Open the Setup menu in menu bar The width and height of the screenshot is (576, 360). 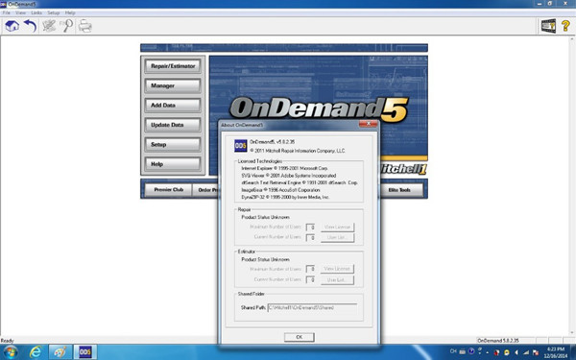click(53, 12)
